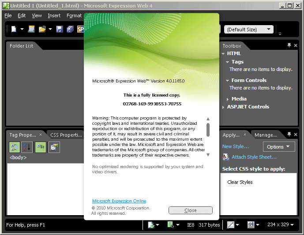
Task: Click the Visual Aids status bar icon
Action: pyautogui.click(x=230, y=225)
